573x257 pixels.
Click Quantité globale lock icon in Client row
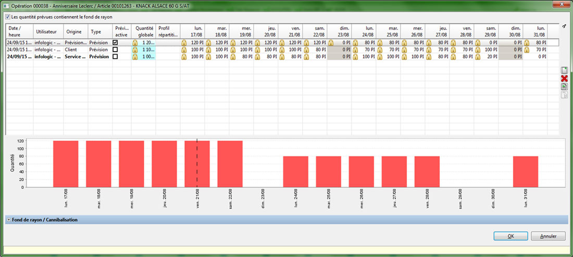point(135,50)
